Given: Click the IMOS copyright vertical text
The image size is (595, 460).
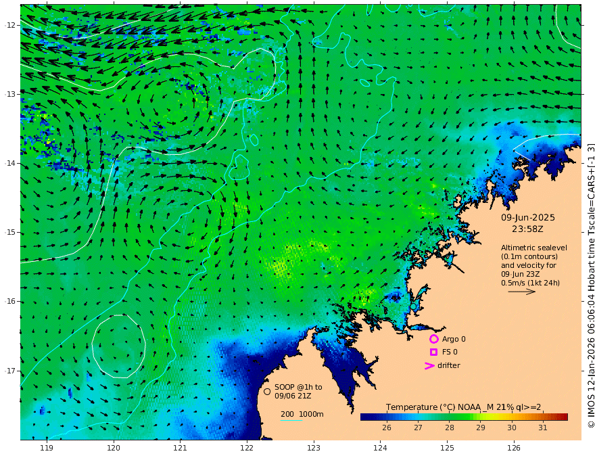Looking at the screenshot, I should 590,285.
